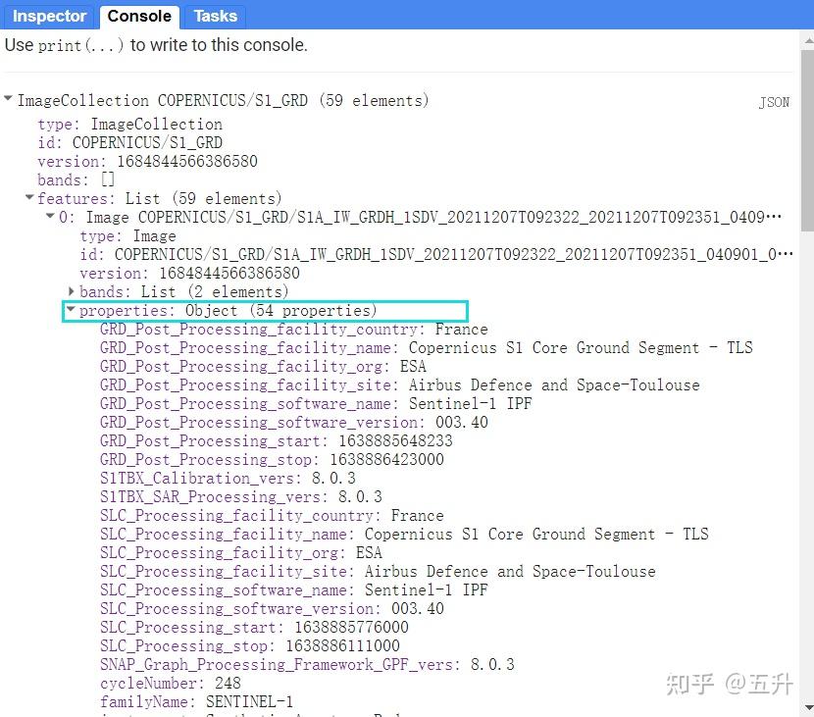Screen dimensions: 814x717
Task: Open the Tasks tab
Action: pos(216,16)
